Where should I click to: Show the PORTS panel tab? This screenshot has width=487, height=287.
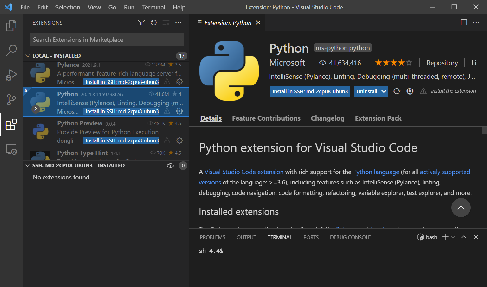311,237
